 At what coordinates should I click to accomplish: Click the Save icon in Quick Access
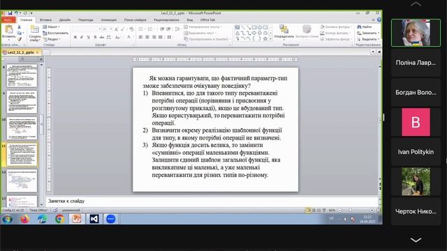(10, 13)
